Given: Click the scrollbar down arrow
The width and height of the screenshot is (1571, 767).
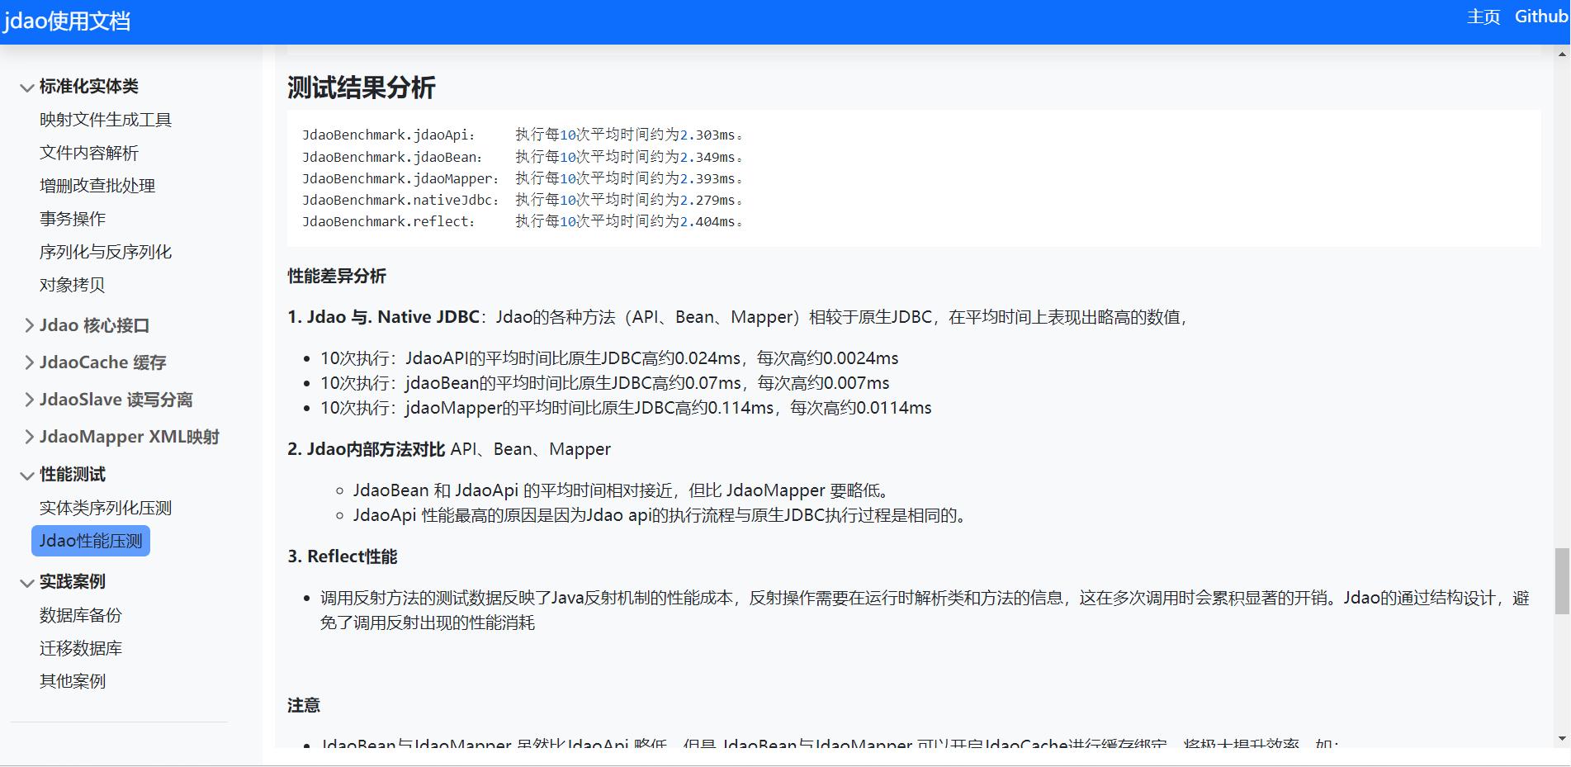Looking at the screenshot, I should [x=1562, y=738].
